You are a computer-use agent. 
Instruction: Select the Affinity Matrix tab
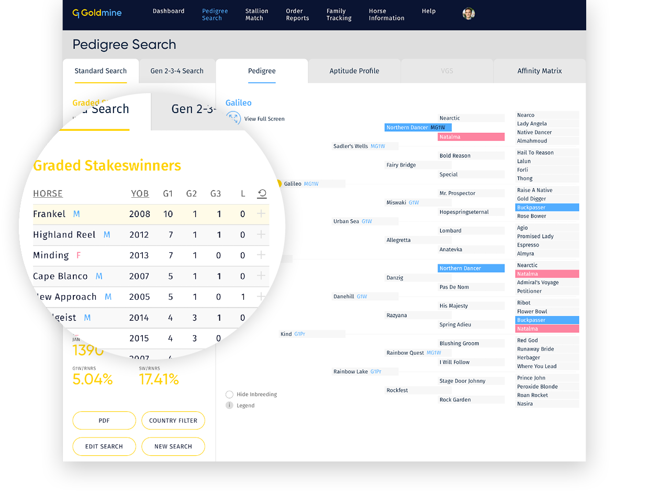(540, 71)
